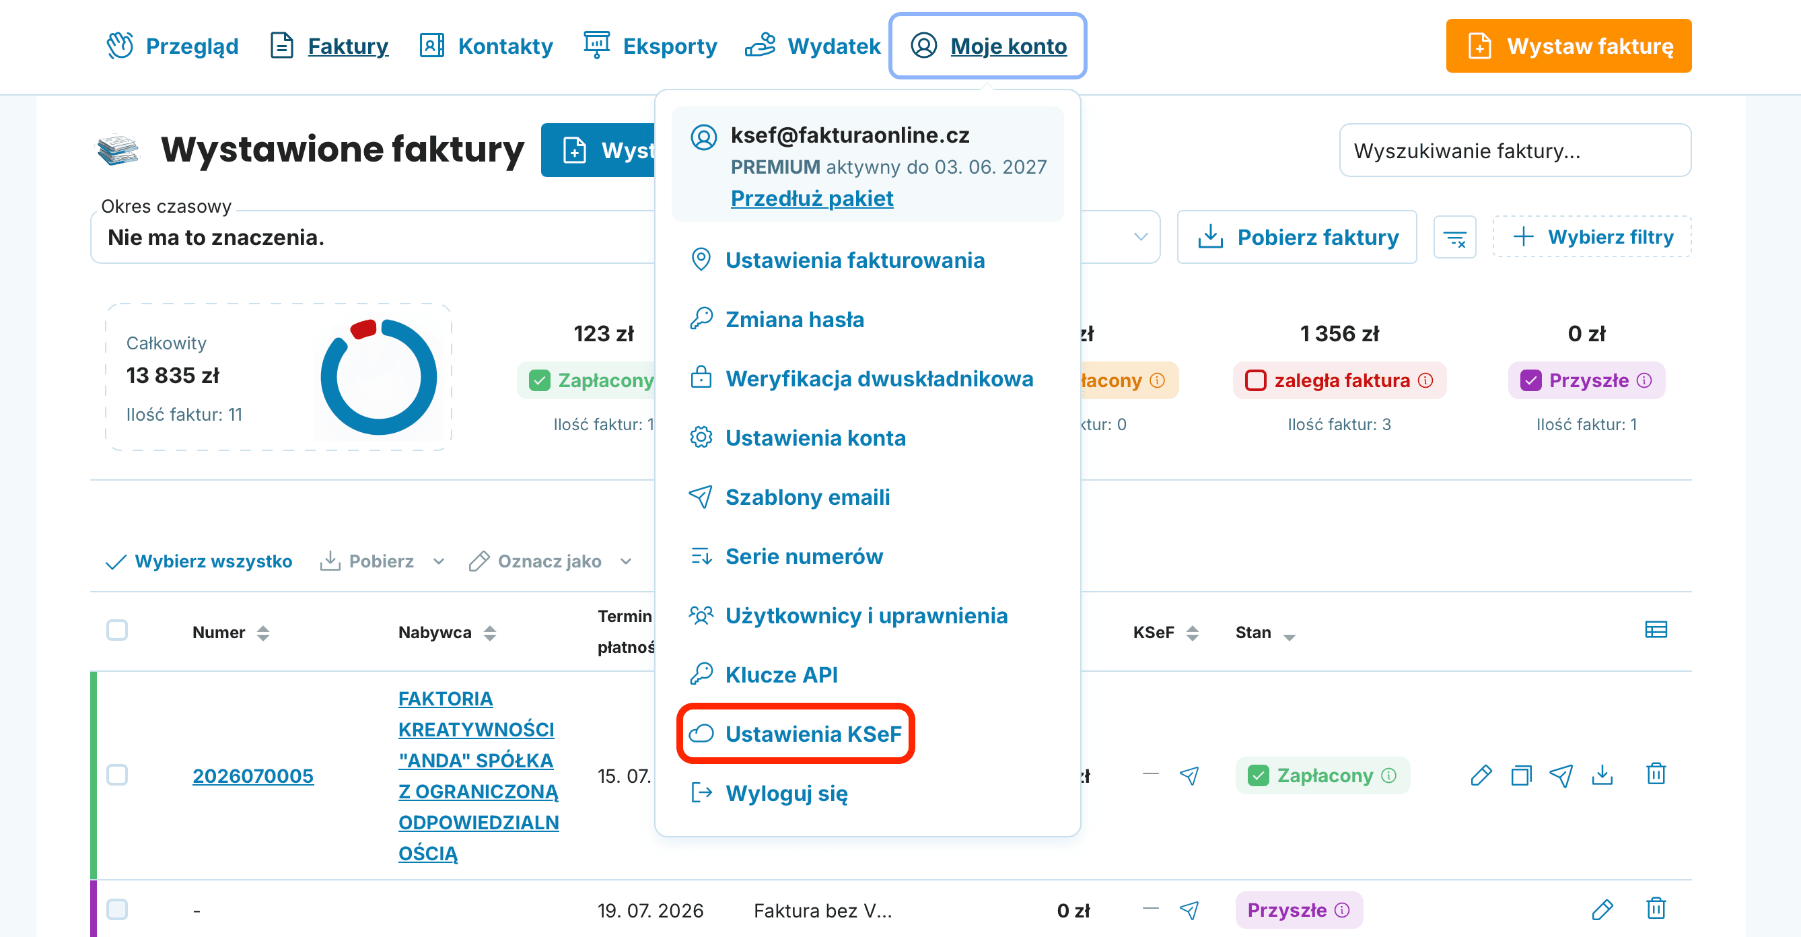The height and width of the screenshot is (937, 1801).
Task: Click the stacked invoices icon beside Wystawione faktury
Action: click(x=118, y=149)
